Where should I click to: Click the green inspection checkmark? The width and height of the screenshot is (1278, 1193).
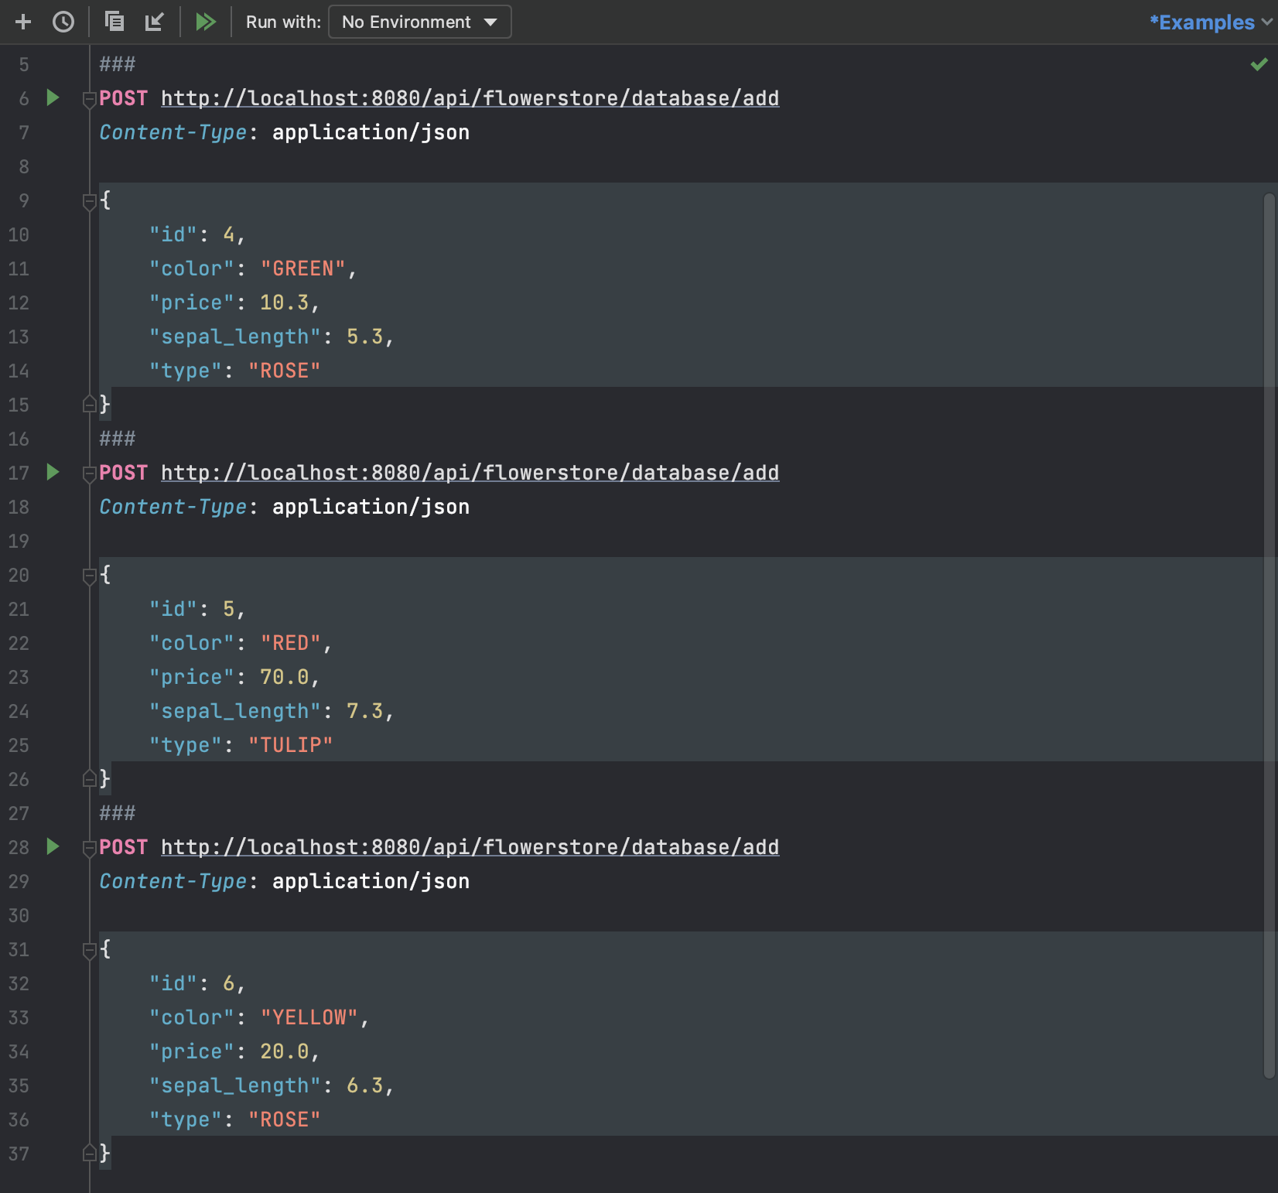coord(1259,64)
